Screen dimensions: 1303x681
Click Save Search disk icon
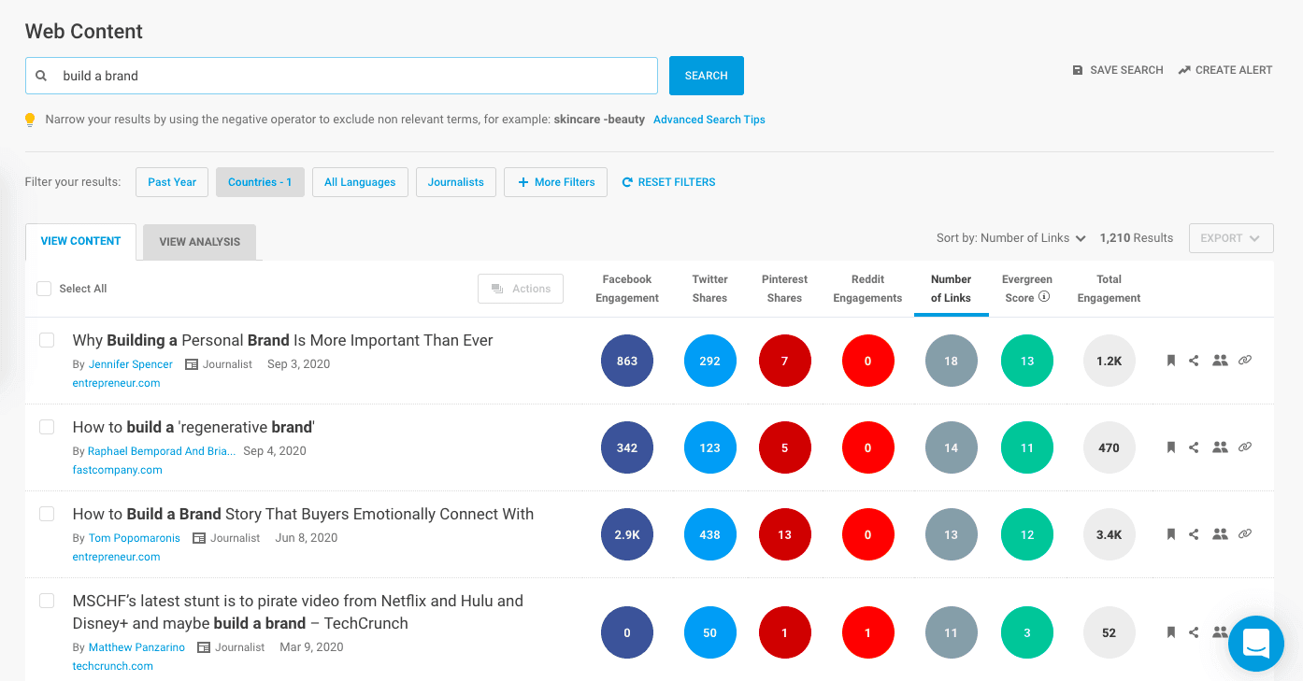[x=1078, y=70]
